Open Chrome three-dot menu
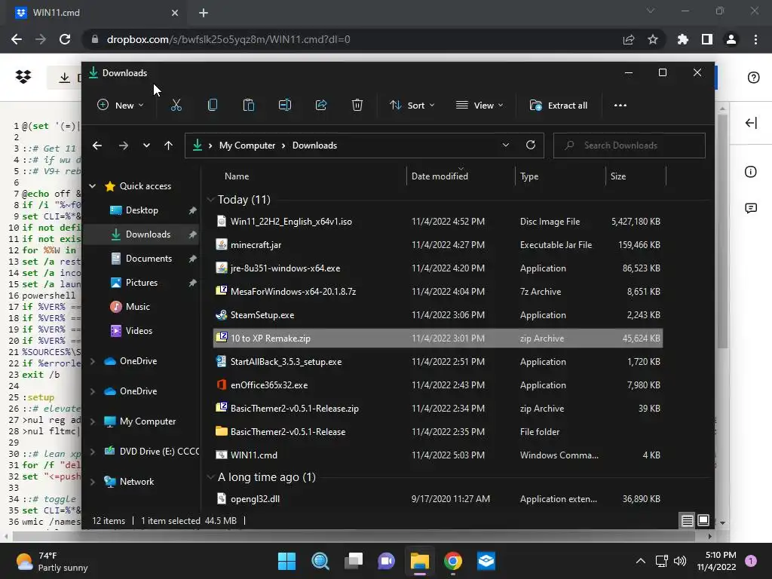The width and height of the screenshot is (772, 579). coord(755,39)
